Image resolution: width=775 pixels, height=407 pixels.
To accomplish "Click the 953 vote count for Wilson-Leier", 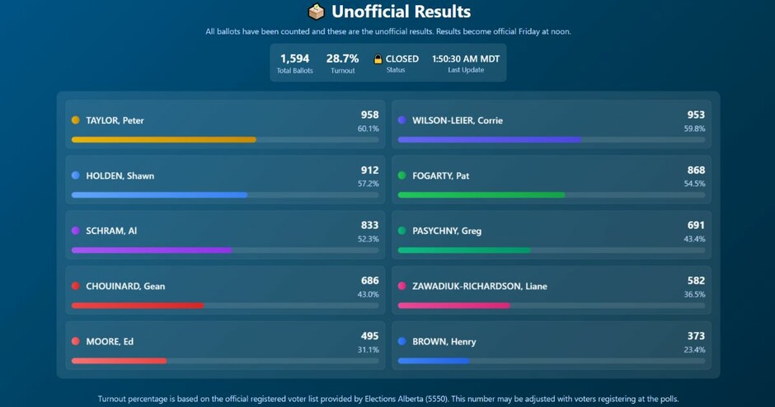I will [696, 115].
